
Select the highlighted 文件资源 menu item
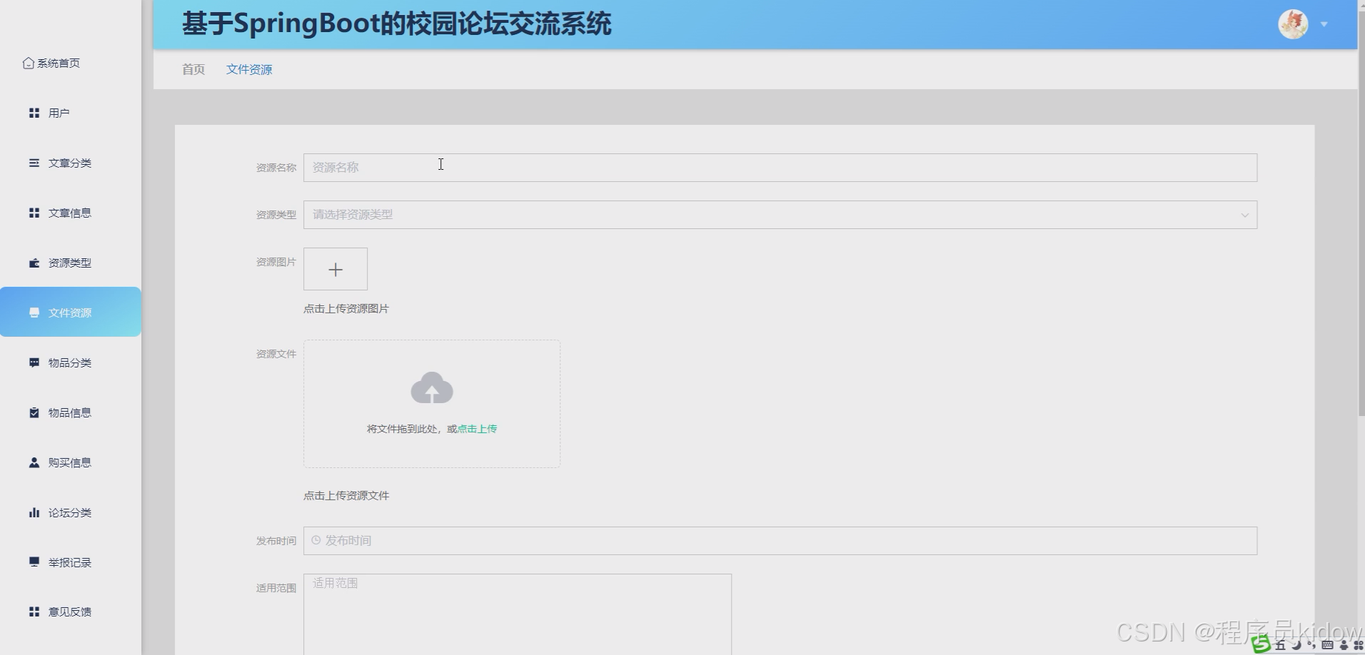pyautogui.click(x=70, y=312)
